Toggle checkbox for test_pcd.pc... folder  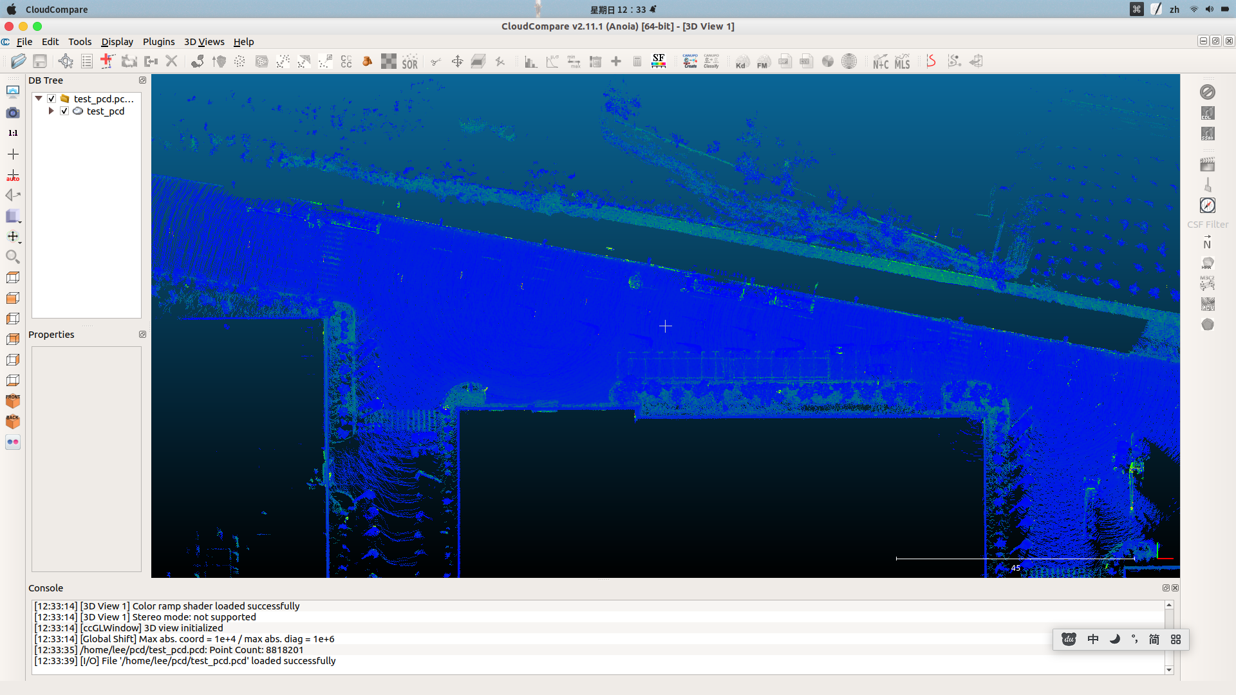(51, 98)
